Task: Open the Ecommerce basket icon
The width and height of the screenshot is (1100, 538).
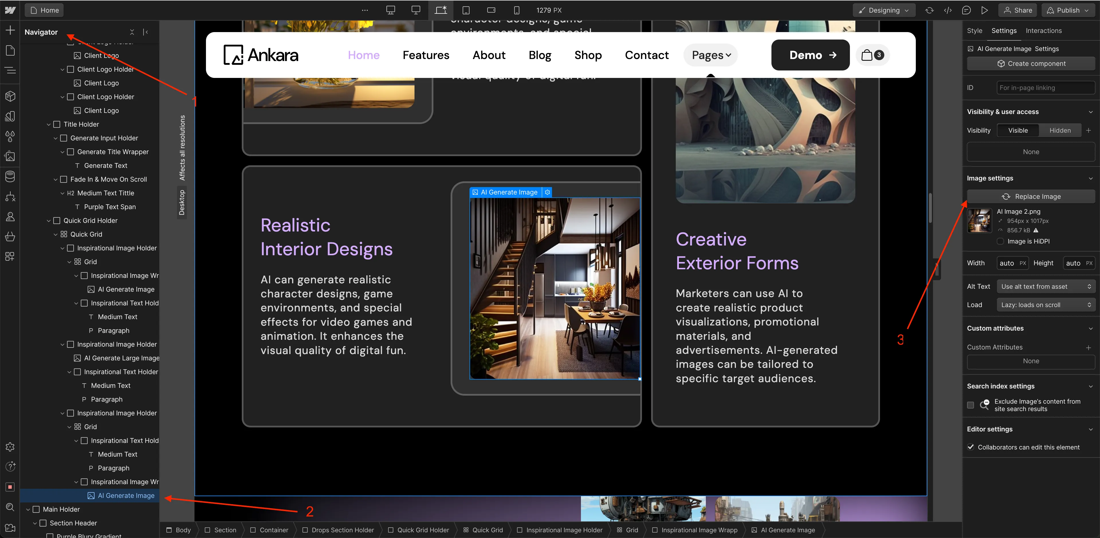Action: tap(10, 237)
